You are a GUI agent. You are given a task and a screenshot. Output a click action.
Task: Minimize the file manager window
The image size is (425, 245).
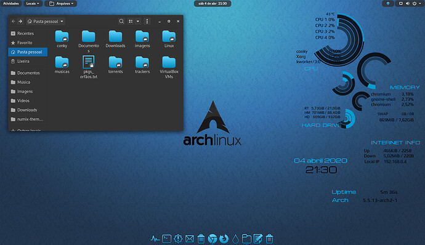160,22
